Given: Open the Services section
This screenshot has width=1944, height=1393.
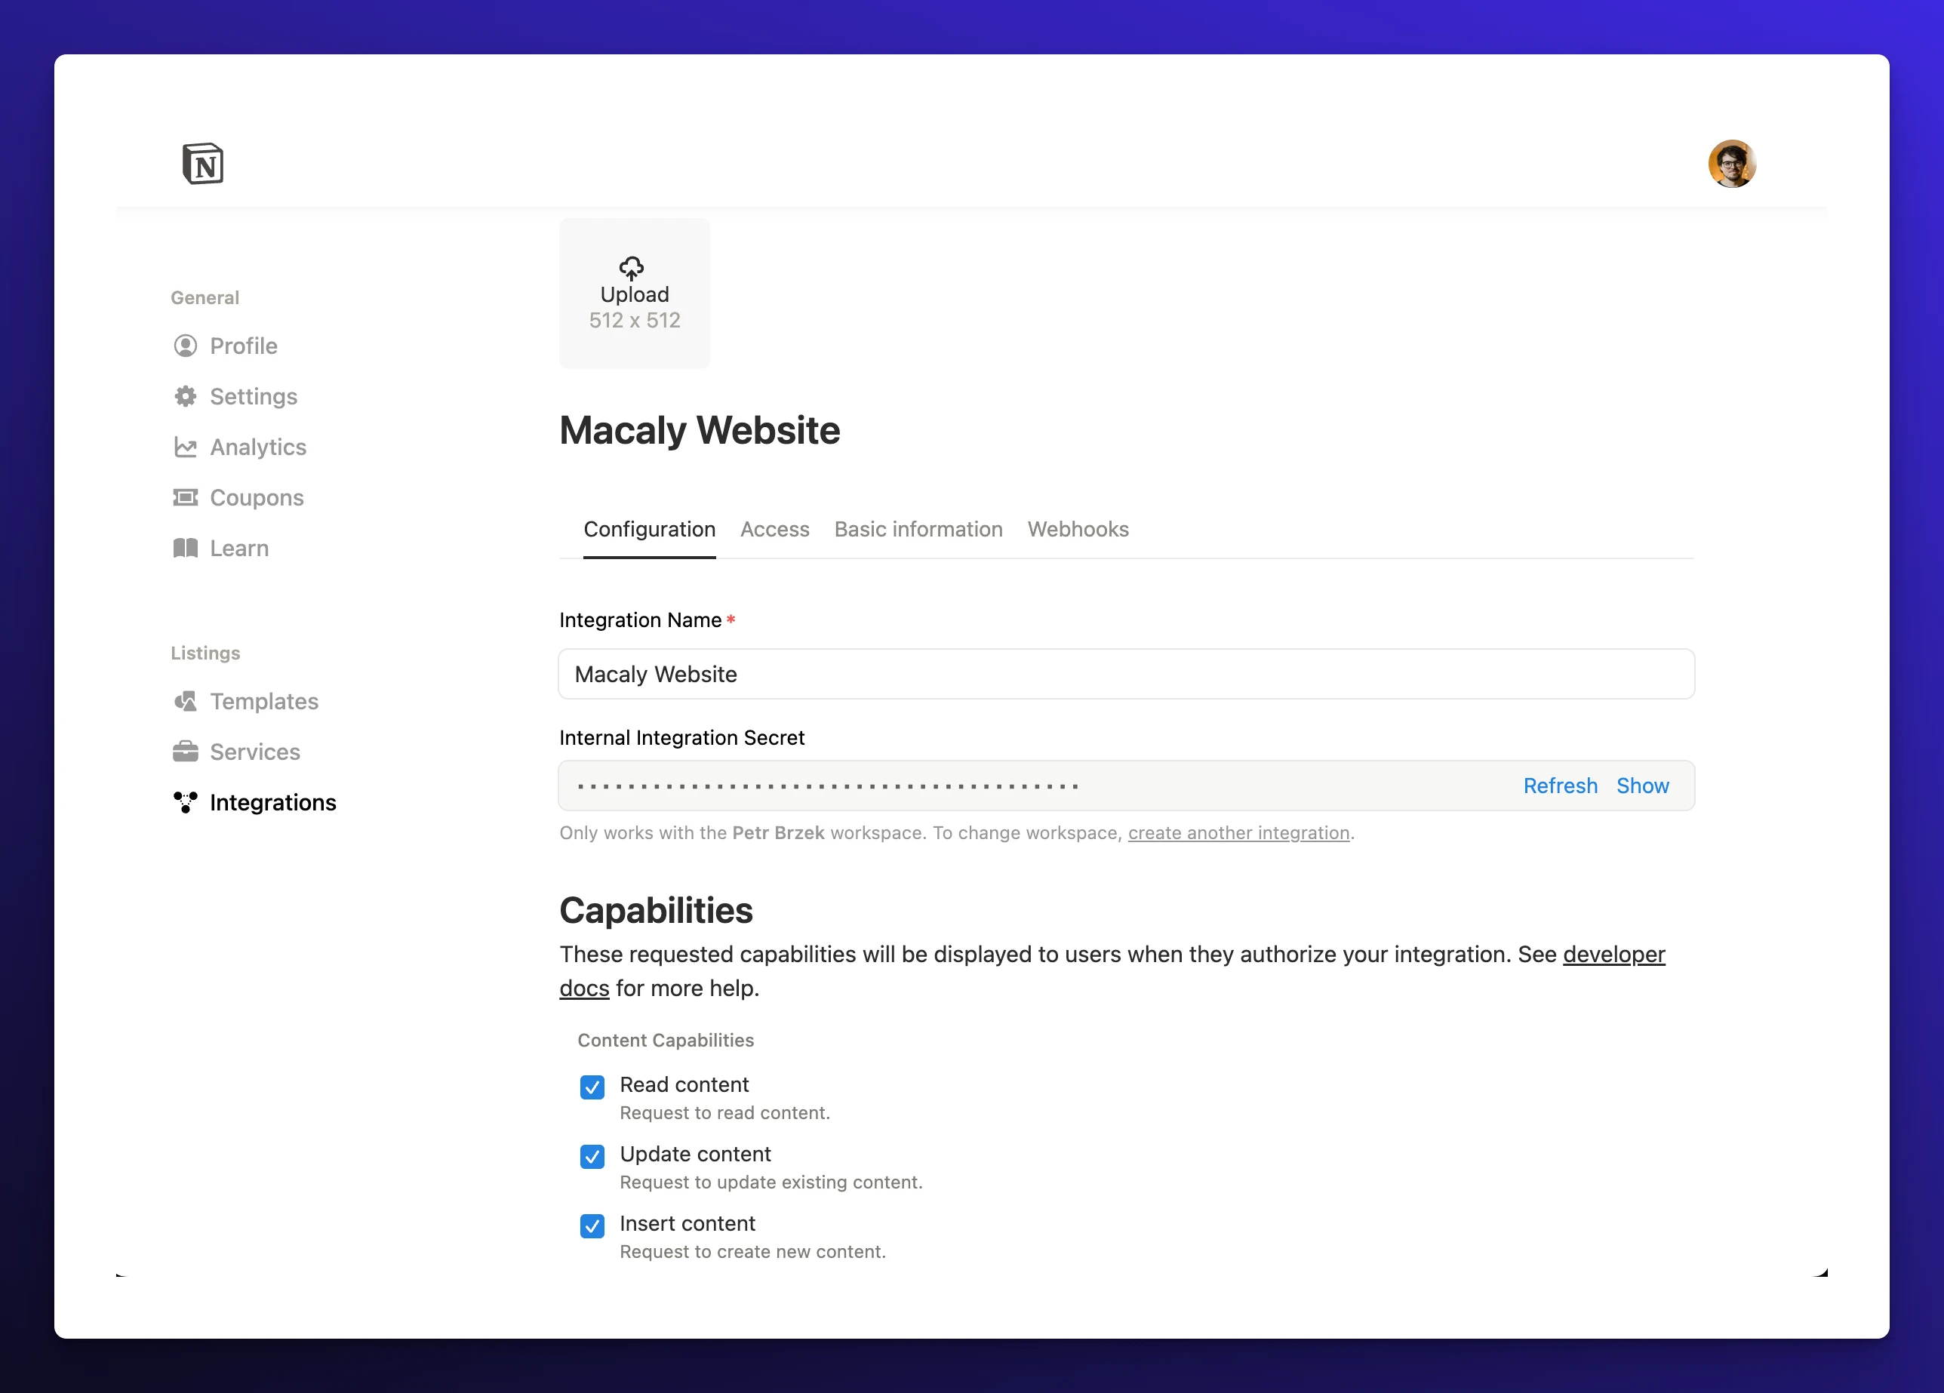Looking at the screenshot, I should pyautogui.click(x=254, y=751).
